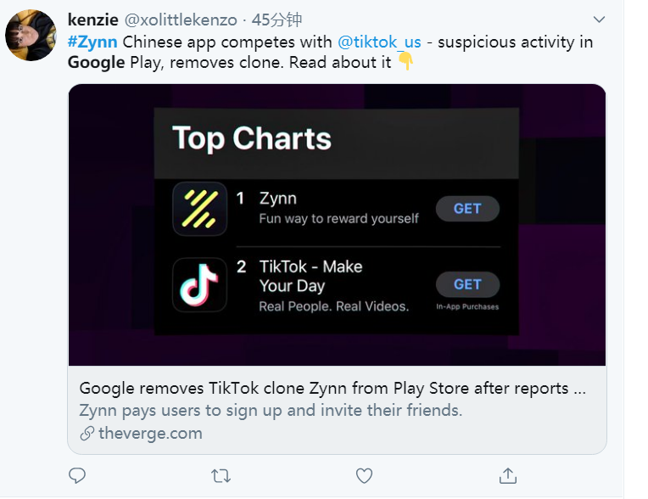Open the theverge.com source domain
Viewport: 648px width, 499px height.
click(150, 434)
